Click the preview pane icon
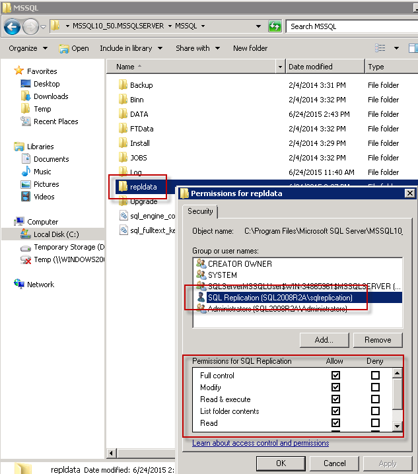Viewport: 418px width, 474px height. (x=413, y=48)
